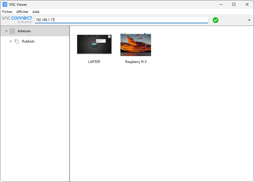
Task: Click the 192.168.1.17 address field
Action: (x=121, y=20)
